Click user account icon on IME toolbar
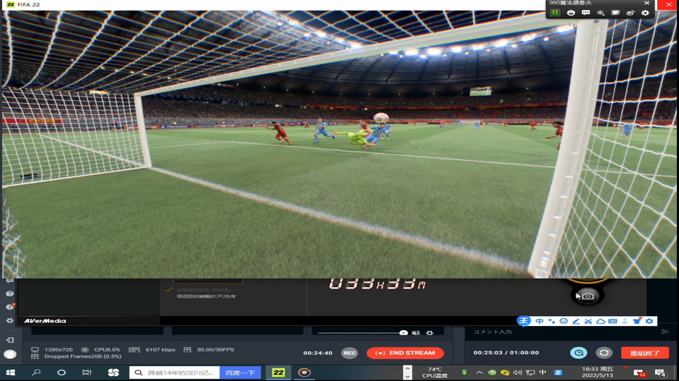The width and height of the screenshot is (679, 381). coord(625,321)
